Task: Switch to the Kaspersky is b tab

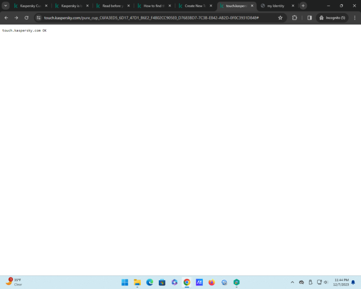Action: [x=72, y=6]
